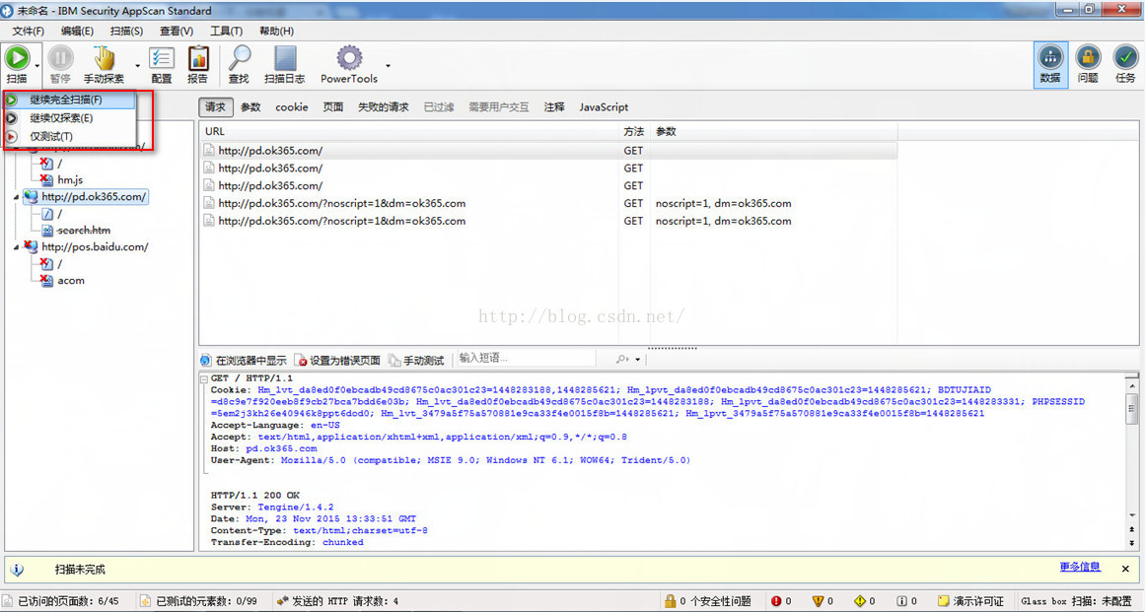Dismiss the 扫描未完成 notification bar

1125,569
